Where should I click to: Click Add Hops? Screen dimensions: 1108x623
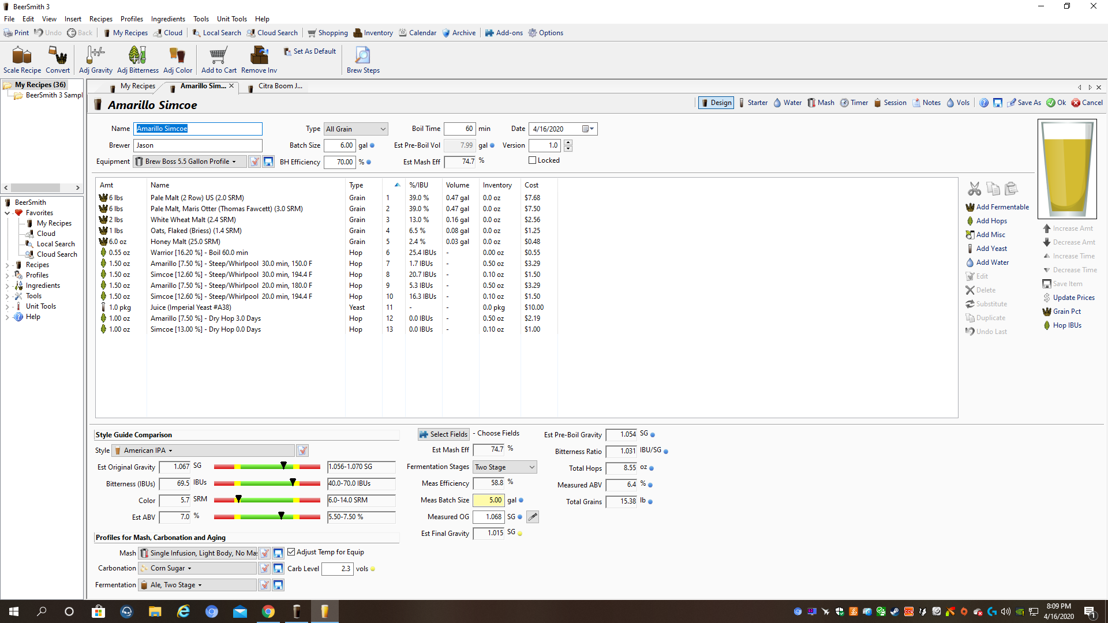pyautogui.click(x=986, y=221)
